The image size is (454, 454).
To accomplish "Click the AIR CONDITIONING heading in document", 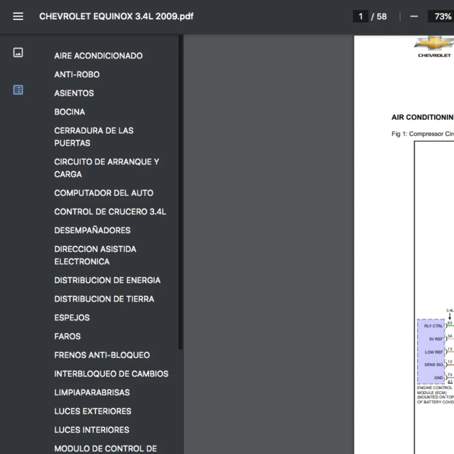I will (x=423, y=117).
